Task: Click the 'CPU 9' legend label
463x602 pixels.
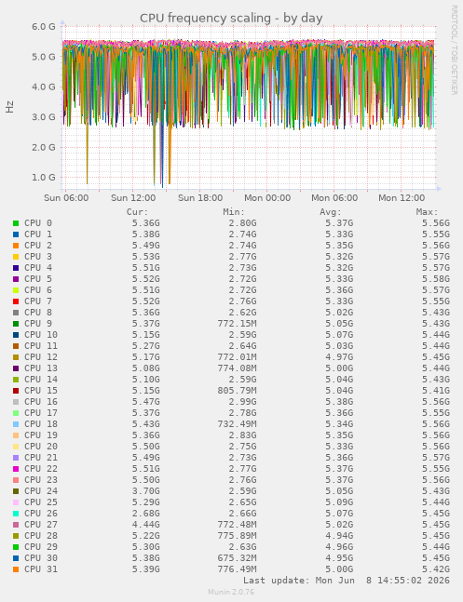Action: tap(38, 324)
